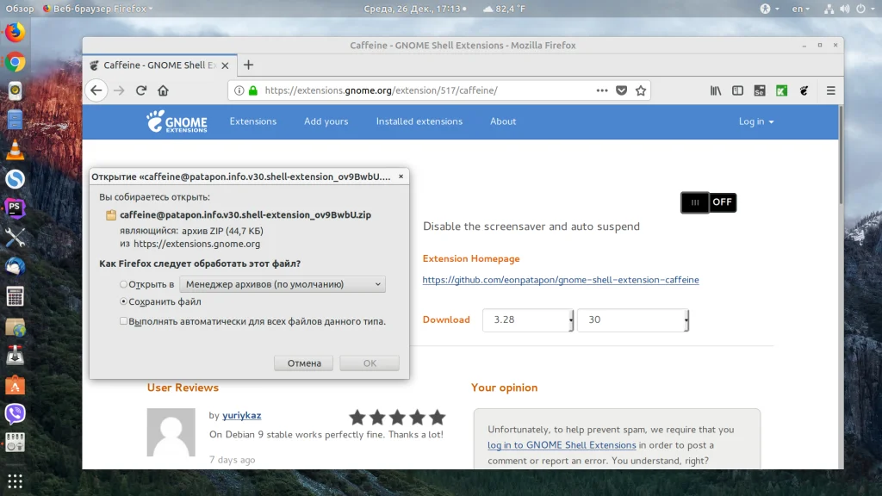Reload the page with the refresh icon
Viewport: 882px width, 496px height.
pyautogui.click(x=141, y=90)
